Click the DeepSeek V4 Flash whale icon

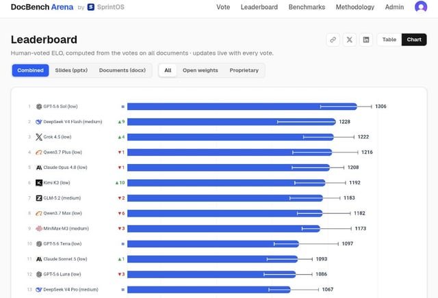[39, 122]
